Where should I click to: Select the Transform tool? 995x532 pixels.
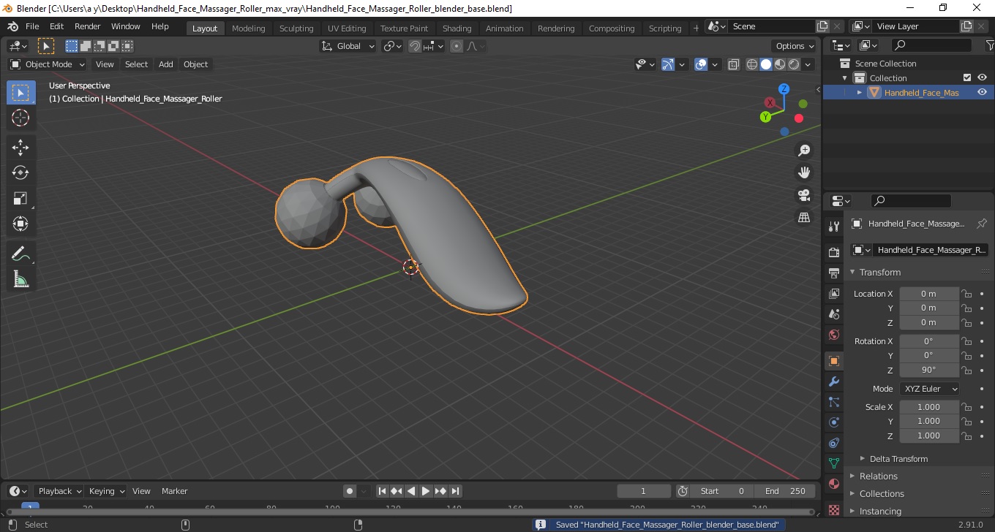(x=20, y=224)
